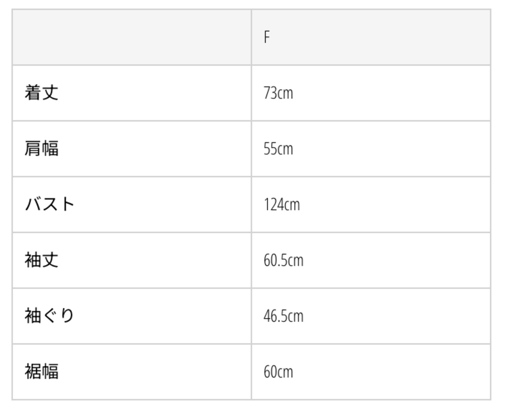Click the F size column header
The height and width of the screenshot is (414, 510).
click(x=267, y=37)
